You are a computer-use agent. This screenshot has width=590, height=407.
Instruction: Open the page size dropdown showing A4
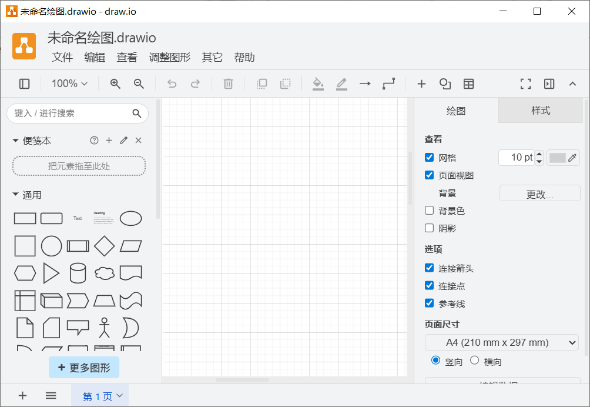click(501, 342)
